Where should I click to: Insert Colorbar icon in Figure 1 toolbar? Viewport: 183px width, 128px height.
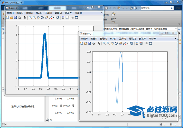[63, 18]
